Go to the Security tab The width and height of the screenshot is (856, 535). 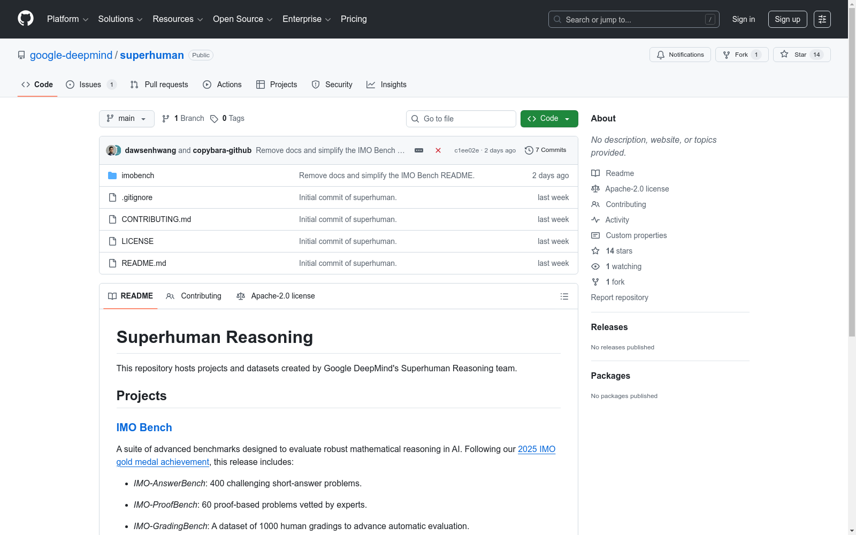(x=332, y=85)
